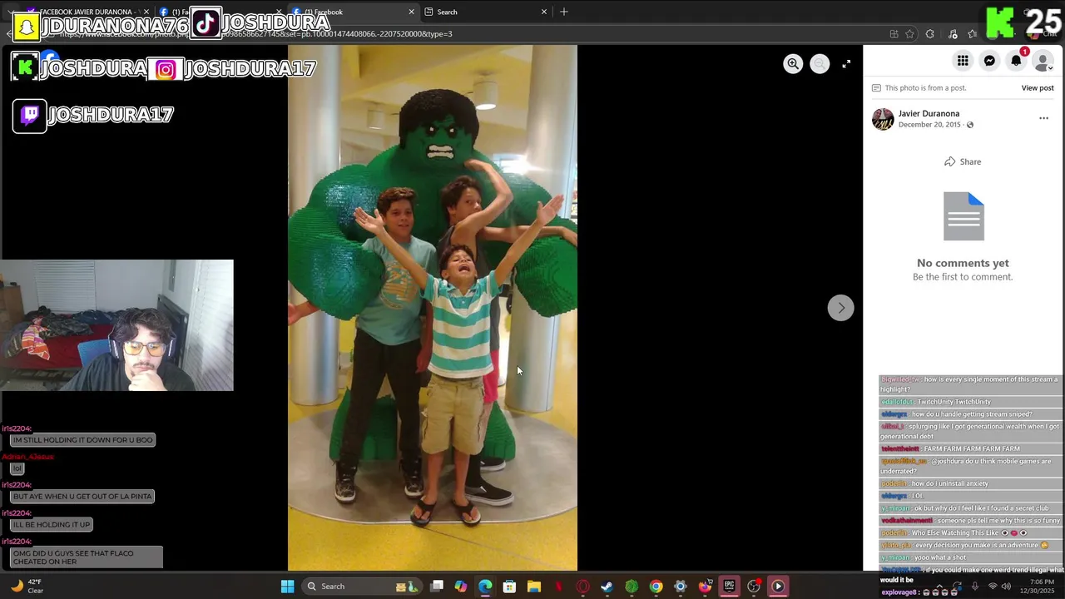
Task: Open Task View on the taskbar
Action: 437,587
